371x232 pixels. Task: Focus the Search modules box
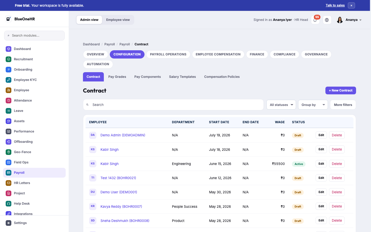pos(34,36)
